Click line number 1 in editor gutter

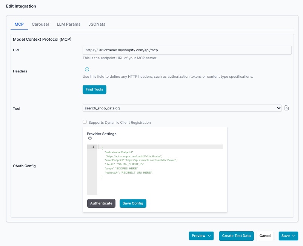coord(92,147)
